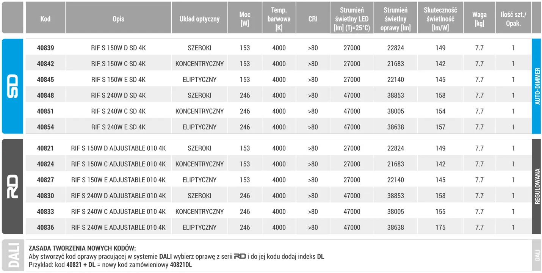Screen dimensions: 542x273
Task: Click the faded DALI label at right edge
Action: click(x=537, y=256)
